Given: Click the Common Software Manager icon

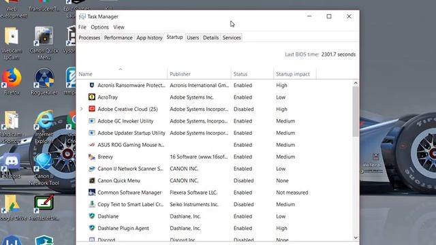Looking at the screenshot, I should click(92, 192).
